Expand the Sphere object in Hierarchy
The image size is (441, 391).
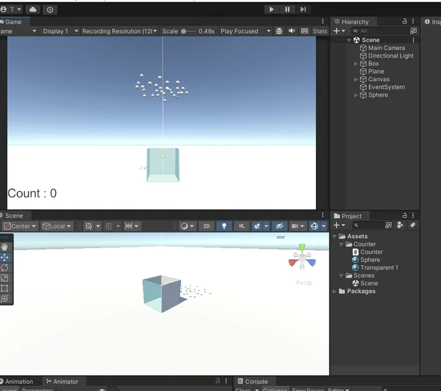pyautogui.click(x=356, y=95)
